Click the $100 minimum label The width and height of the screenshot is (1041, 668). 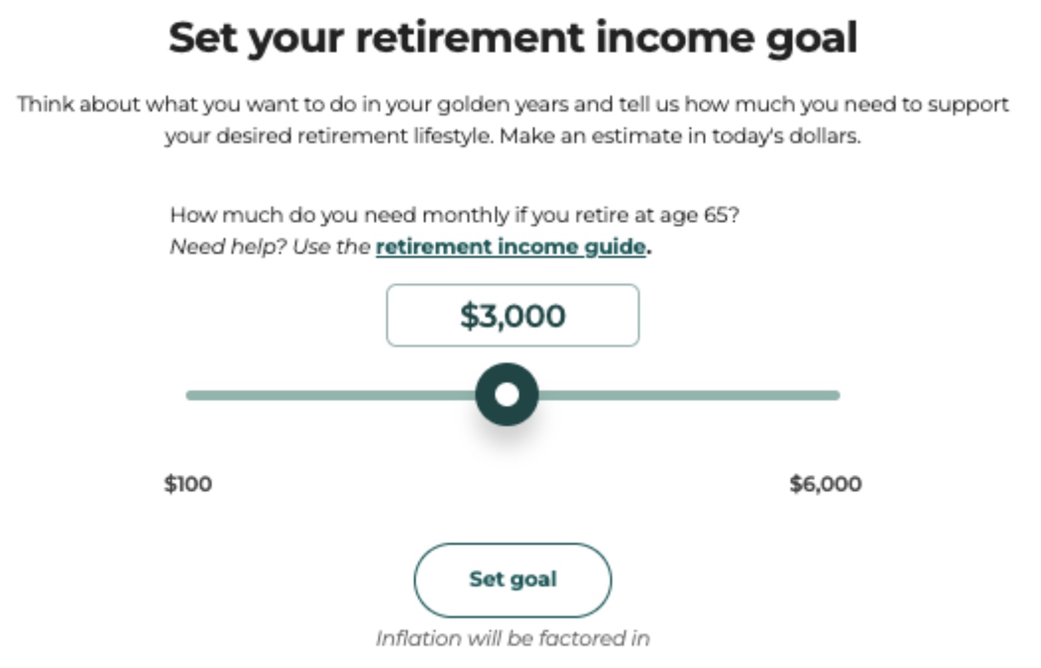188,484
